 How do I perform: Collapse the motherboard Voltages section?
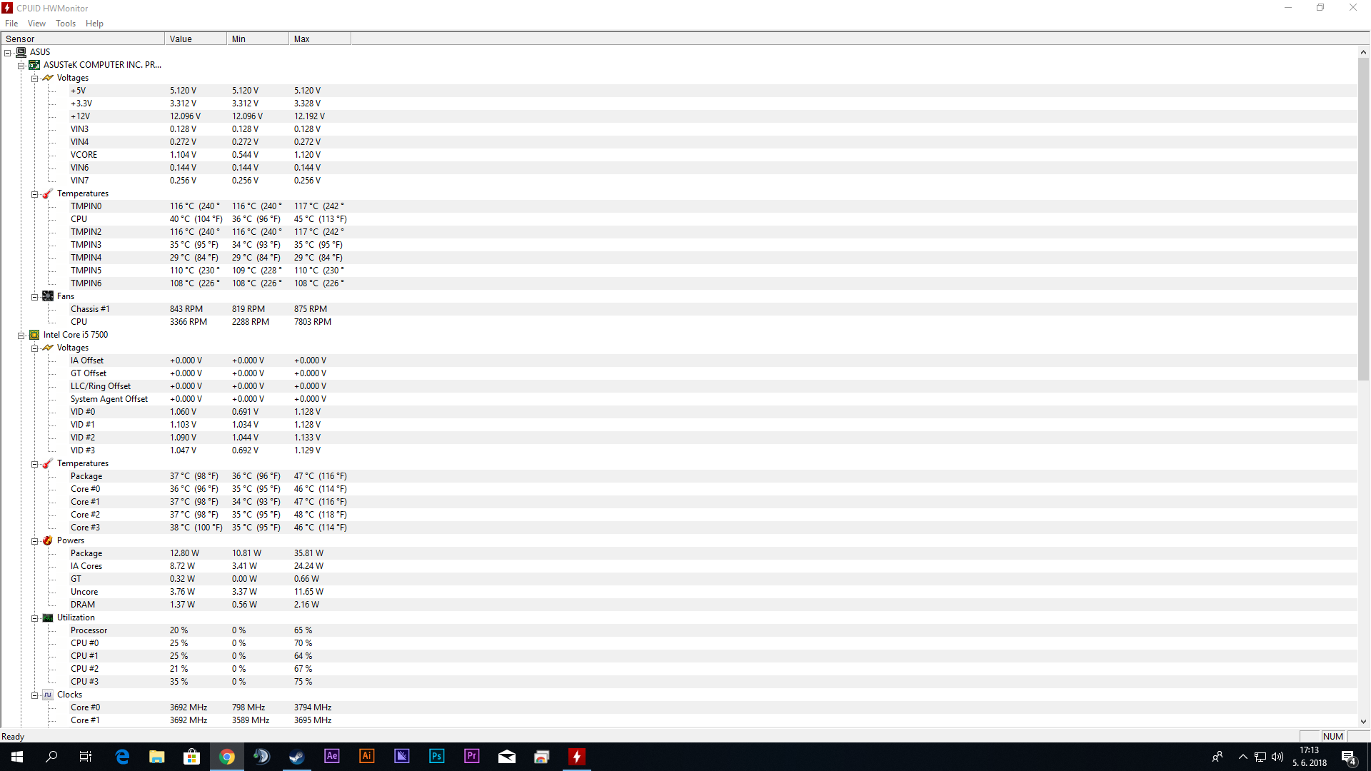pos(34,79)
